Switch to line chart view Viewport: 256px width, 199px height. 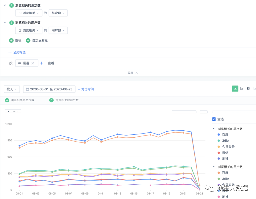pyautogui.click(x=235, y=89)
